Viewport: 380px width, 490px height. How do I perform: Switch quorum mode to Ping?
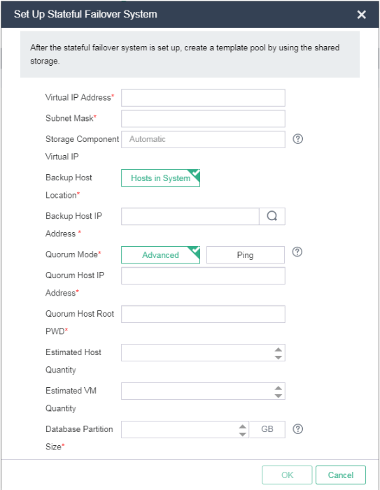click(245, 255)
